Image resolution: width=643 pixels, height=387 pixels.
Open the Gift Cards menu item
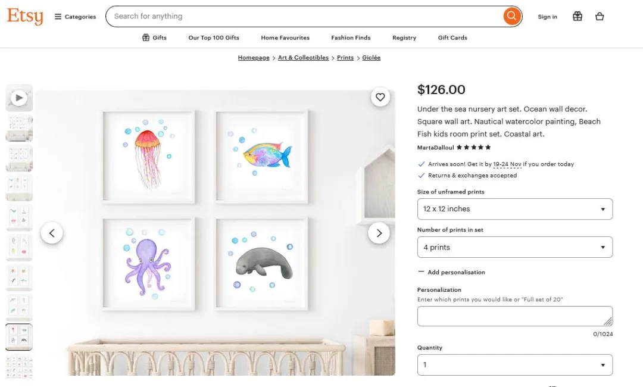(452, 38)
